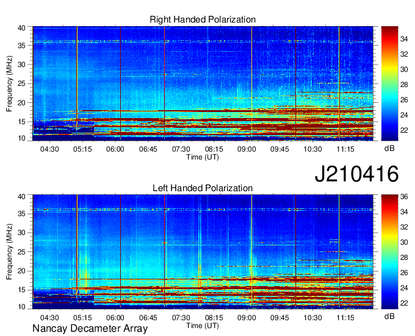
Task: Click the 07:30 time tick of Left Handed plot
Action: tap(181, 318)
